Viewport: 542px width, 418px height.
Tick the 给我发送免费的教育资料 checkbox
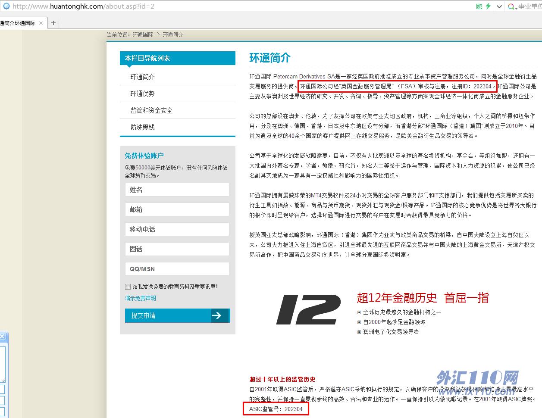click(x=128, y=287)
